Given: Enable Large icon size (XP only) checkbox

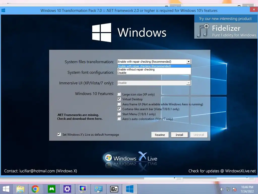Looking at the screenshot, I should tap(119, 94).
